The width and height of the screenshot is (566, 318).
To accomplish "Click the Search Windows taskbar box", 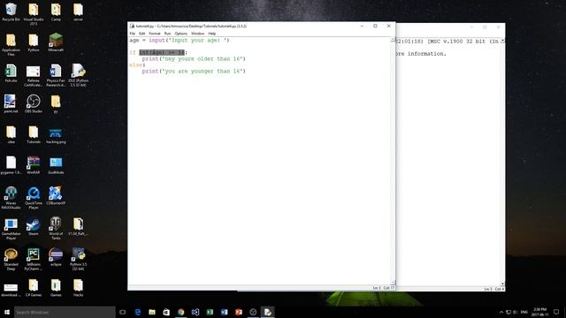I will pos(65,312).
